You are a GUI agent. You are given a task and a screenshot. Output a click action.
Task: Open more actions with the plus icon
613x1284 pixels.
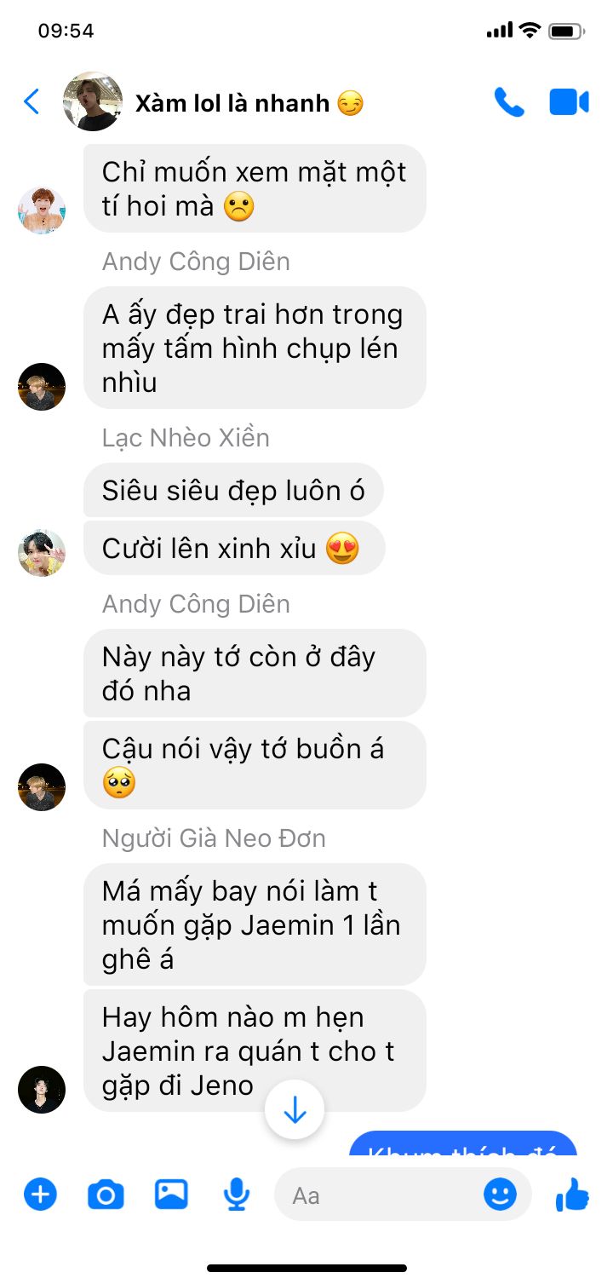[40, 1194]
